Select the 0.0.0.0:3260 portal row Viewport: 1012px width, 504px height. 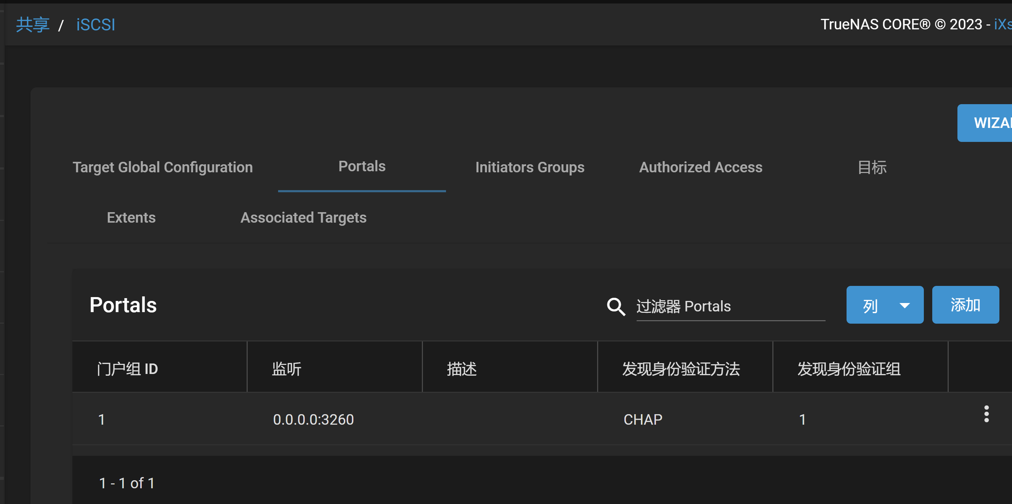[542, 419]
